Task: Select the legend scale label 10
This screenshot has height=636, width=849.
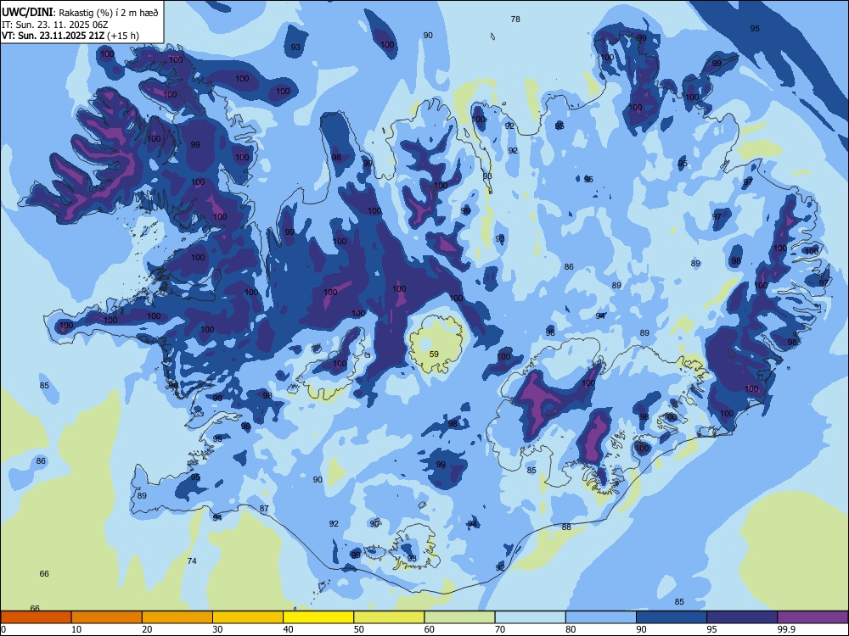Action: click(76, 629)
